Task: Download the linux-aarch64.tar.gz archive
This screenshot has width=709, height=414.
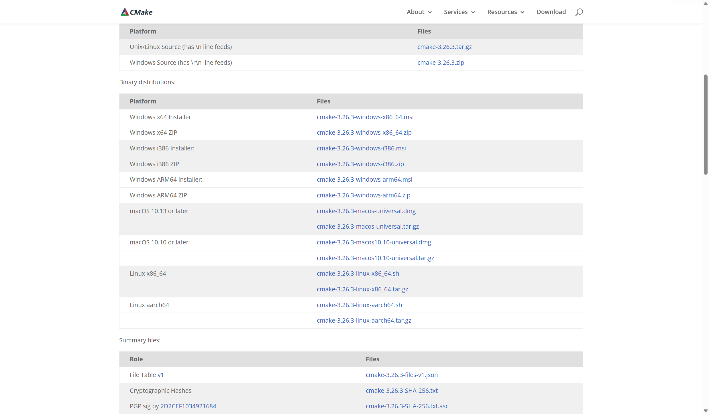Action: [364, 320]
